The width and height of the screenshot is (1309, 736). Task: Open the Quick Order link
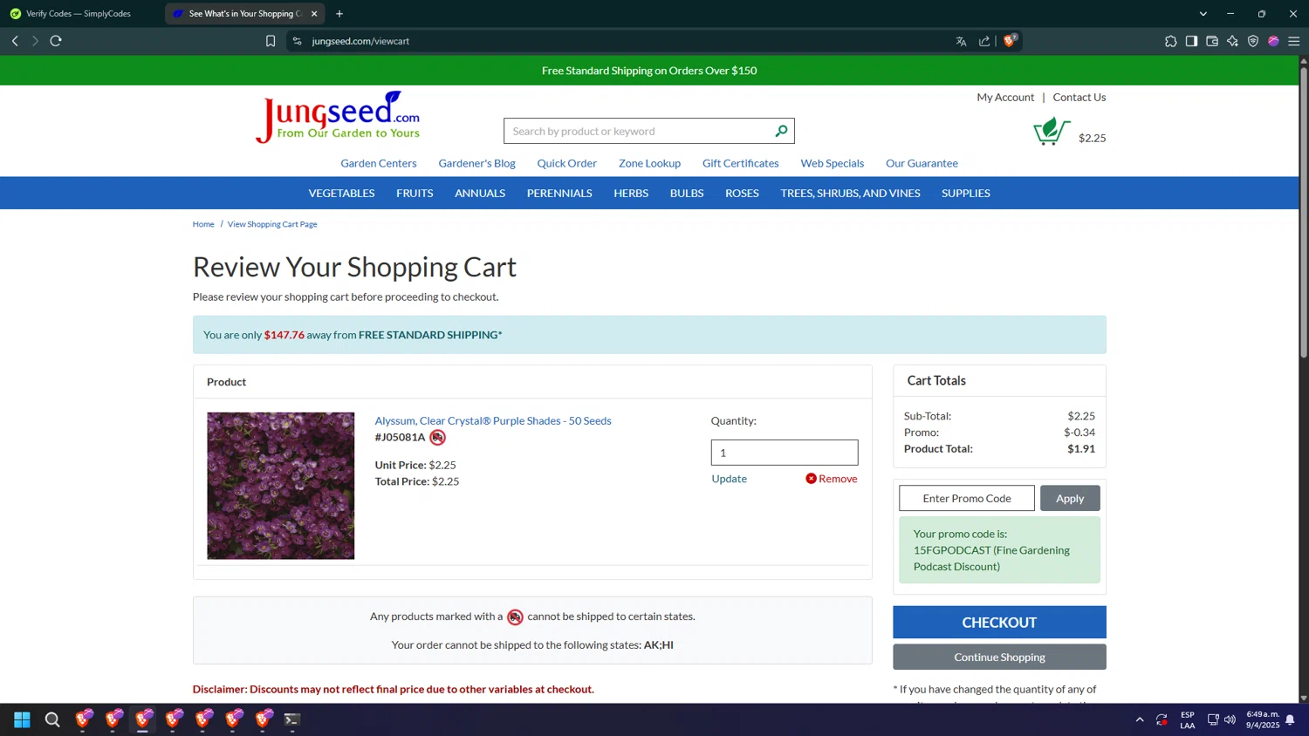tap(567, 163)
